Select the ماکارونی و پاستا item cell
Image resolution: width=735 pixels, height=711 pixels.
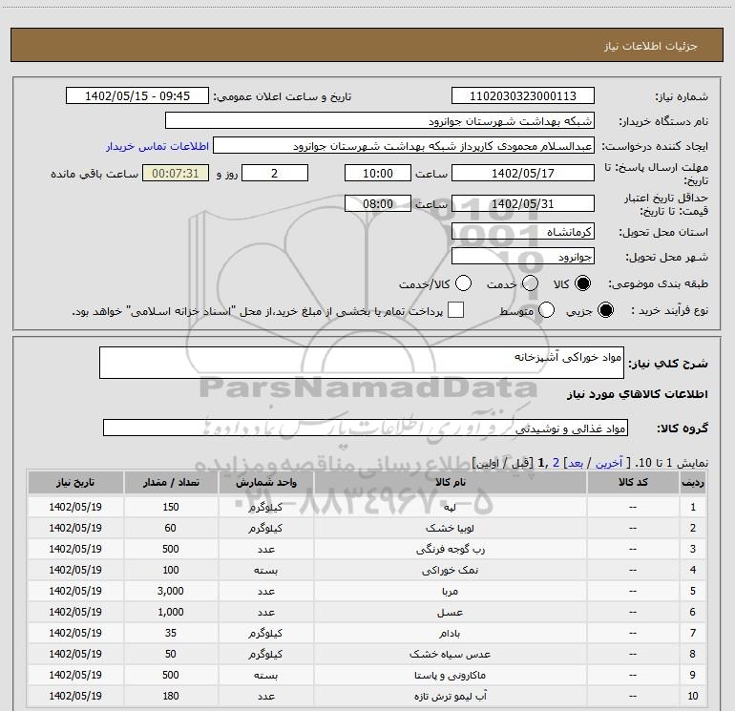click(x=450, y=676)
